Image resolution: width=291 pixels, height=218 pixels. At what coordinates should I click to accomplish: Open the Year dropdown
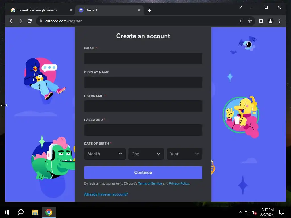tap(184, 154)
